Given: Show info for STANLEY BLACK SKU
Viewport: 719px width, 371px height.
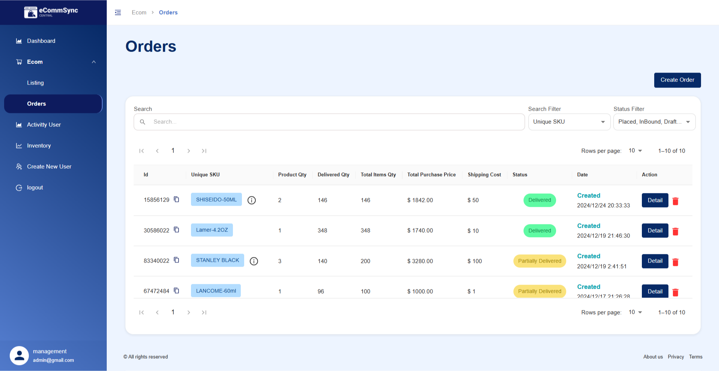Looking at the screenshot, I should click(x=254, y=261).
